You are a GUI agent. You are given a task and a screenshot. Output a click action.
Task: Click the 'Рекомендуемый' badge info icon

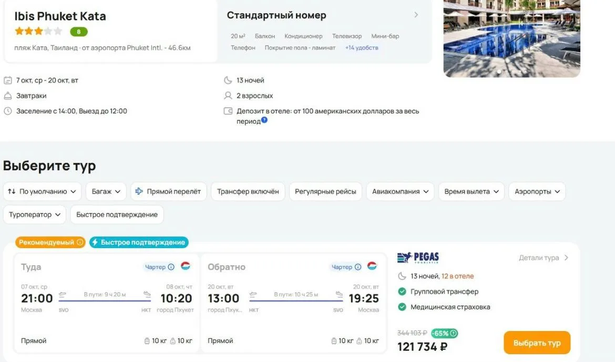79,242
